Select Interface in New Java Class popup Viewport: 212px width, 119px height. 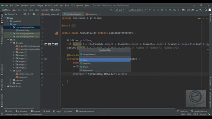pyautogui.click(x=105, y=63)
